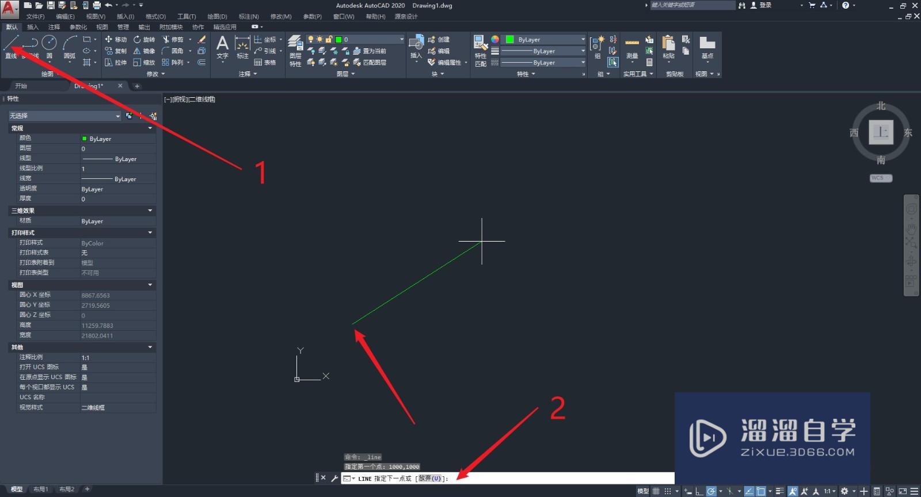The width and height of the screenshot is (921, 497).
Task: Click the Quick Select icon in Properties panel
Action: coord(153,116)
